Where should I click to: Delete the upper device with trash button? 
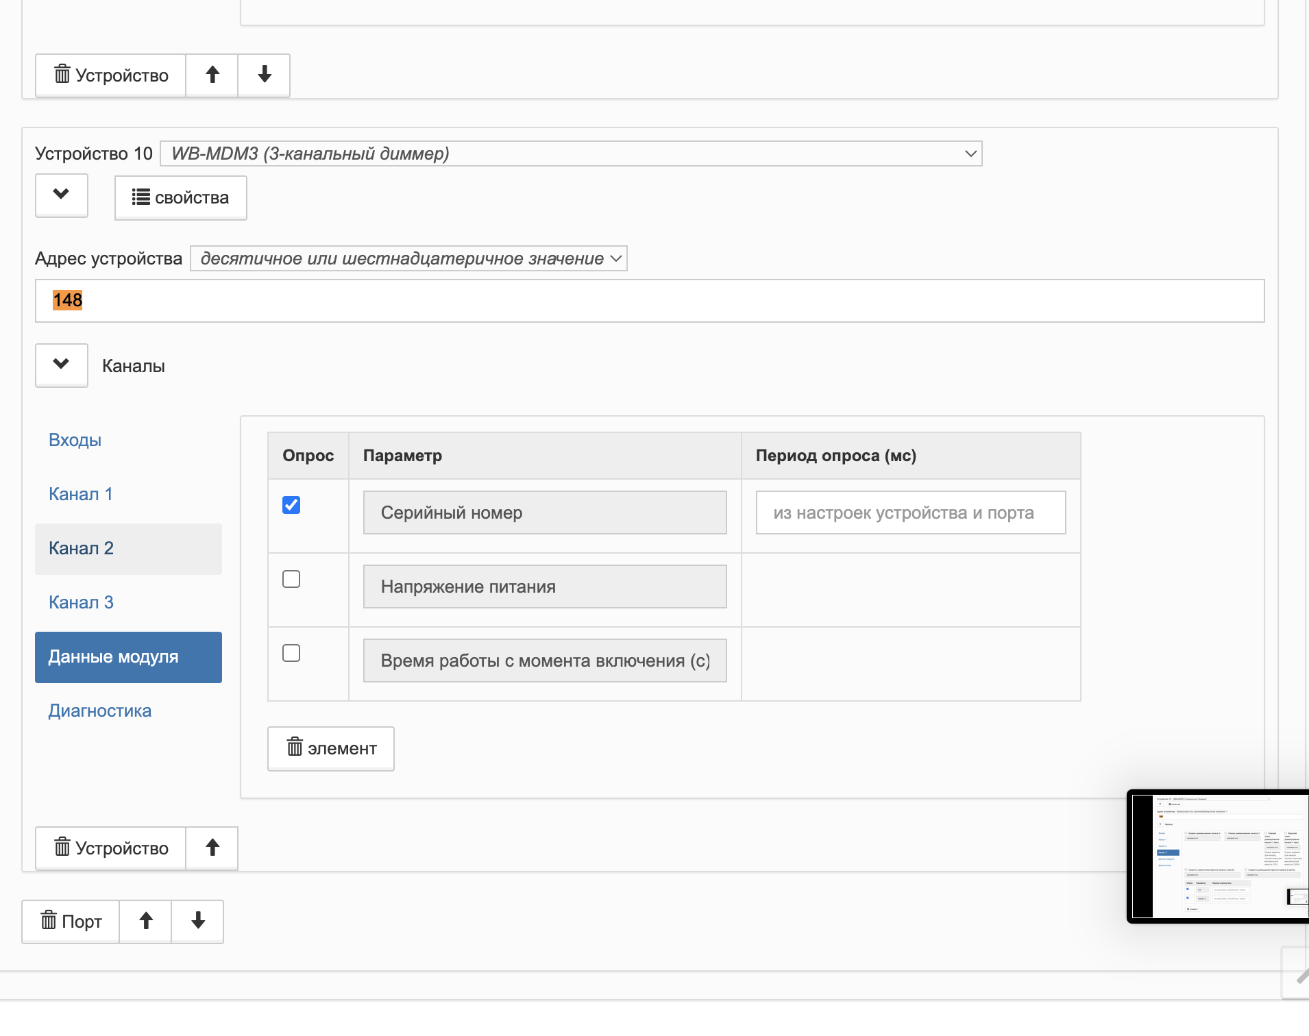tap(110, 75)
